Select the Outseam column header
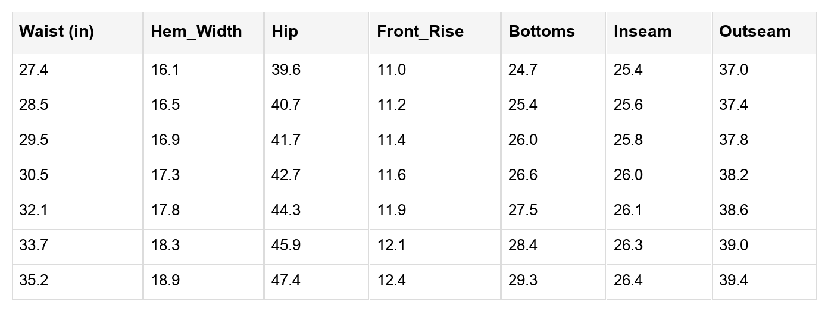The width and height of the screenshot is (828, 311). pos(755,32)
